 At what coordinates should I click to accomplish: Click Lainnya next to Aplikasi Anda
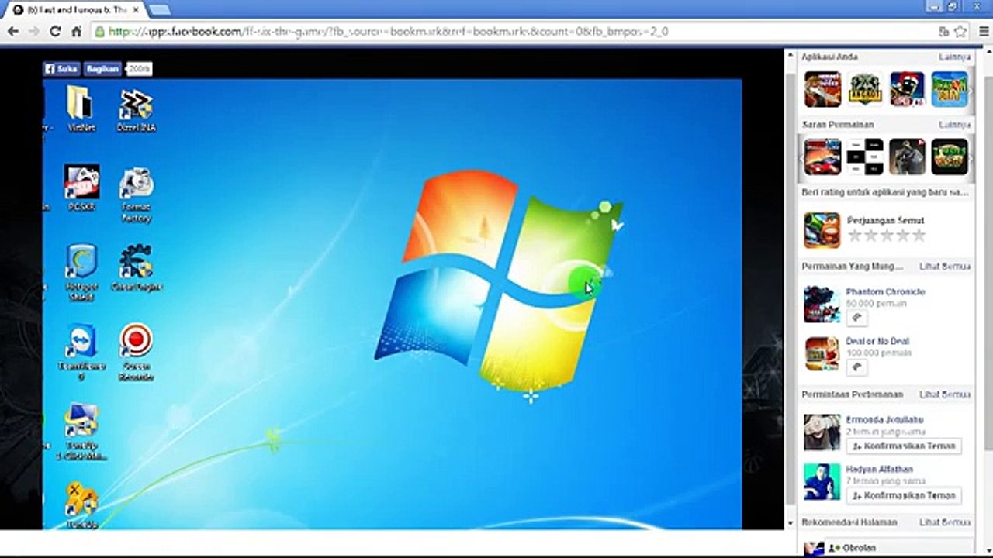(x=954, y=57)
